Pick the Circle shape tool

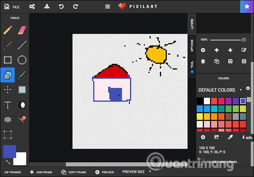[22, 60]
